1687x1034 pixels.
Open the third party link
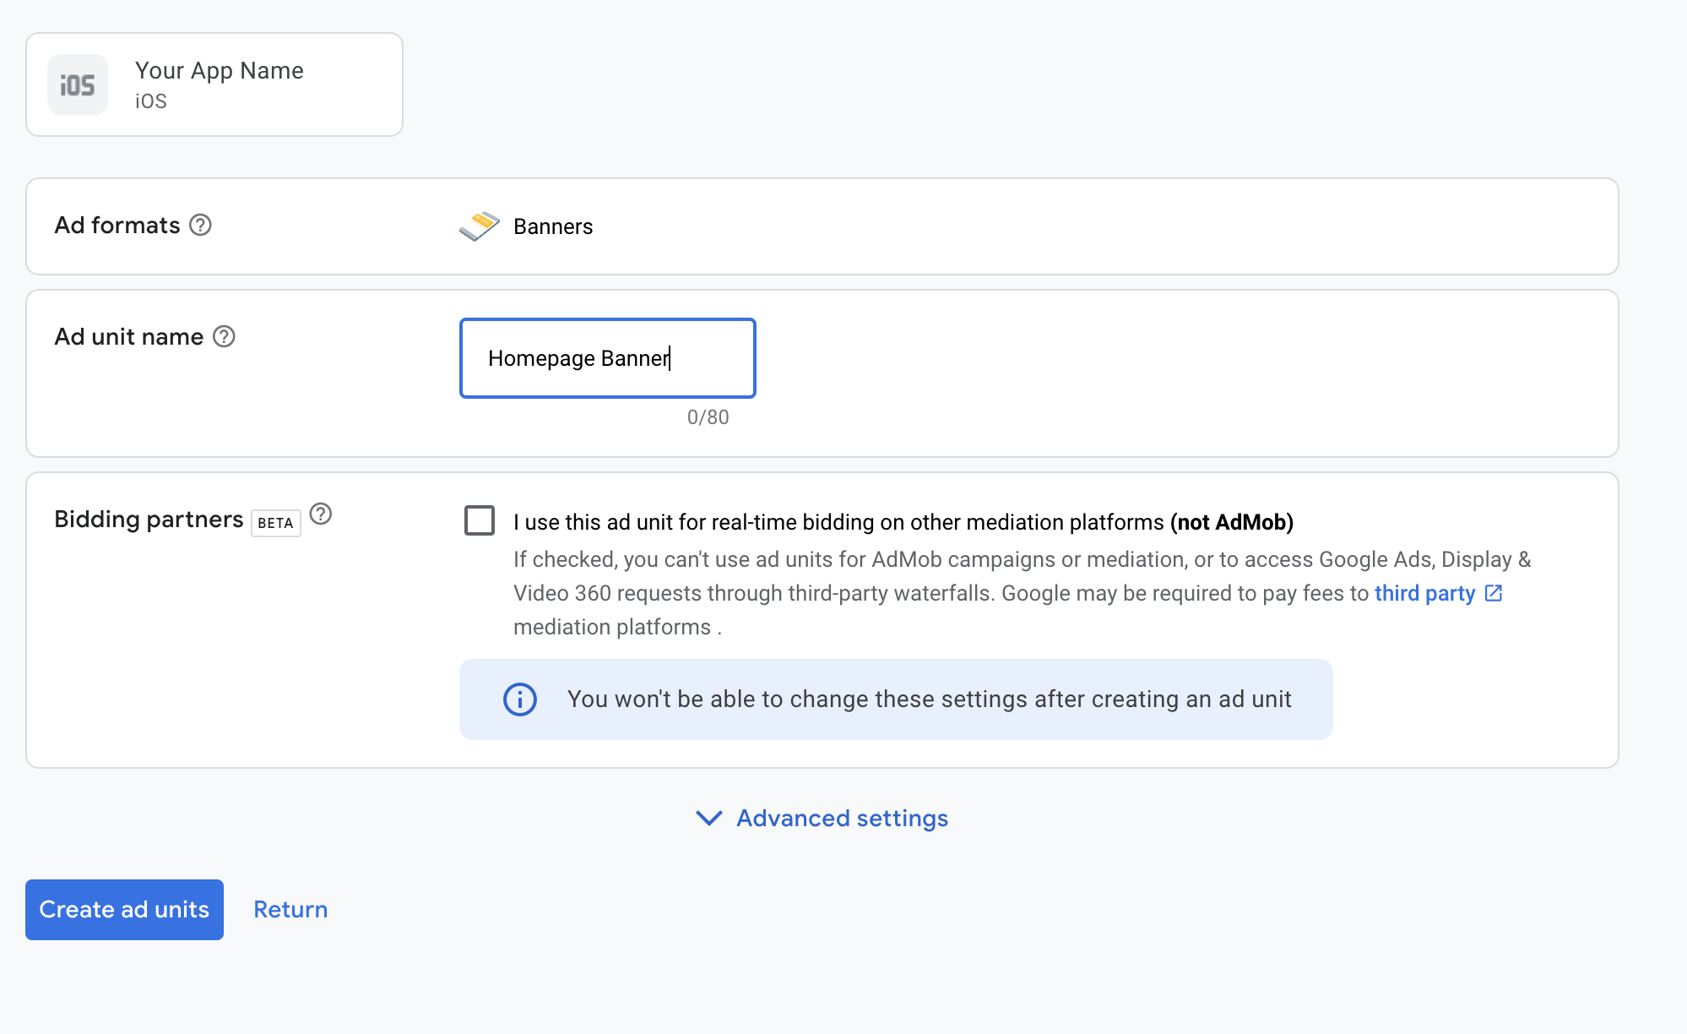click(x=1424, y=593)
